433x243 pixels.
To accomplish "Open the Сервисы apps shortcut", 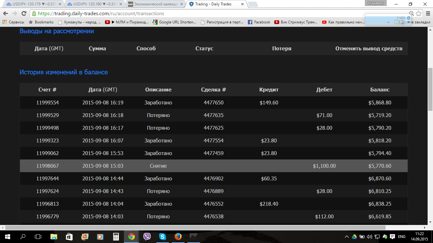I will (13, 22).
